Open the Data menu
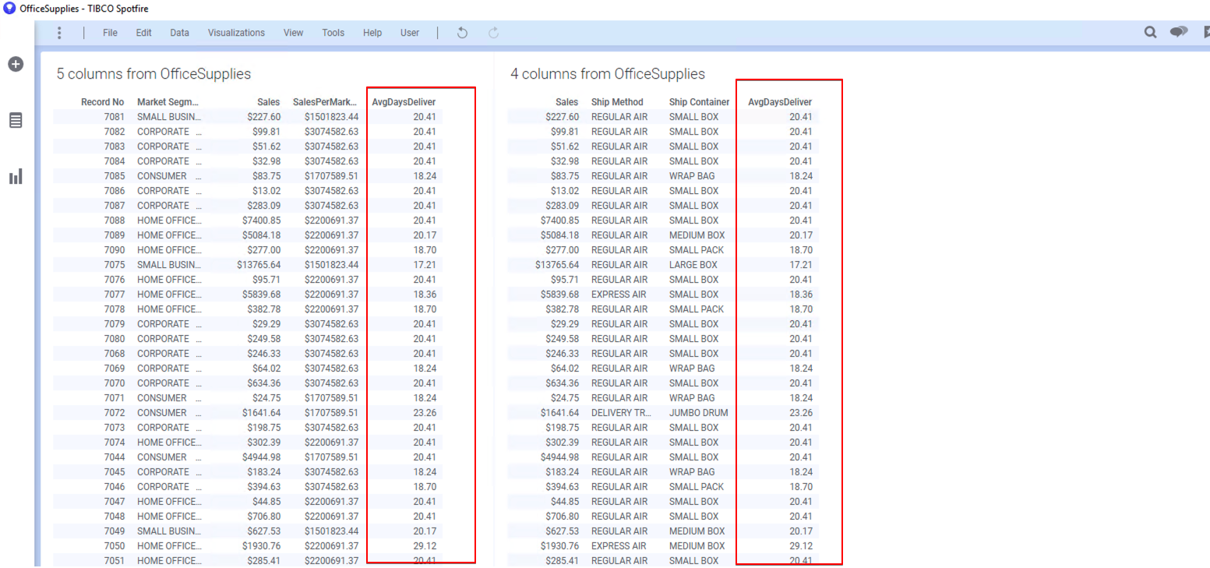Screen dimensions: 1210x568 (x=180, y=33)
